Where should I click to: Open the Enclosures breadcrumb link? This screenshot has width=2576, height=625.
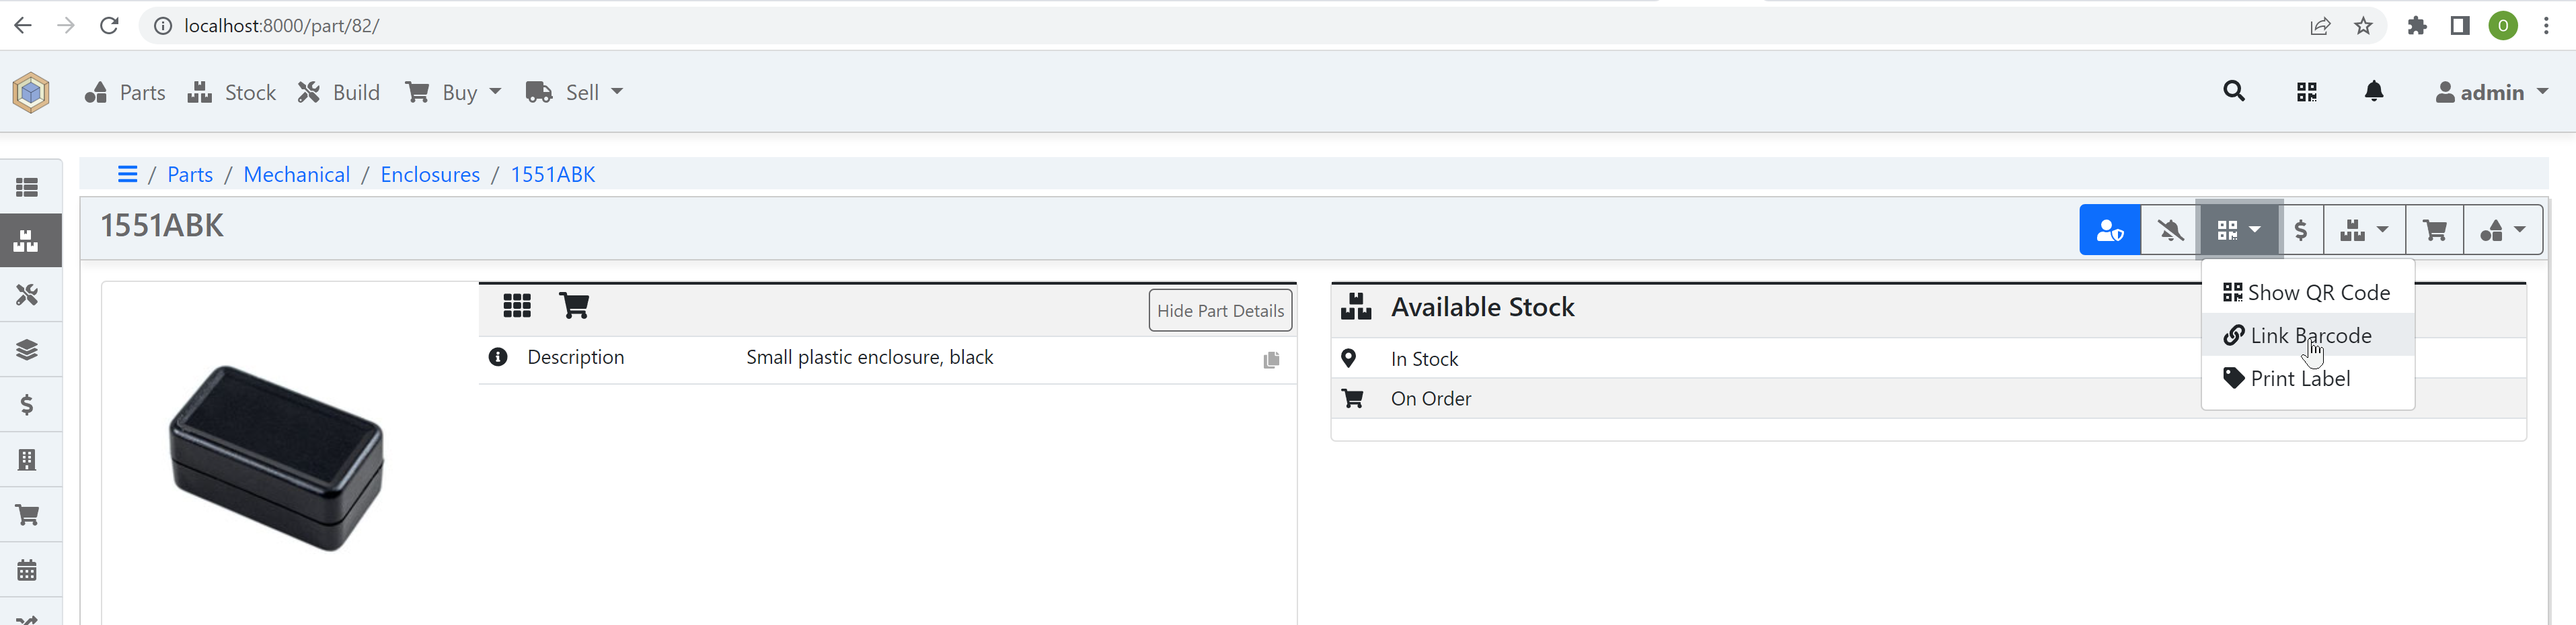point(430,175)
